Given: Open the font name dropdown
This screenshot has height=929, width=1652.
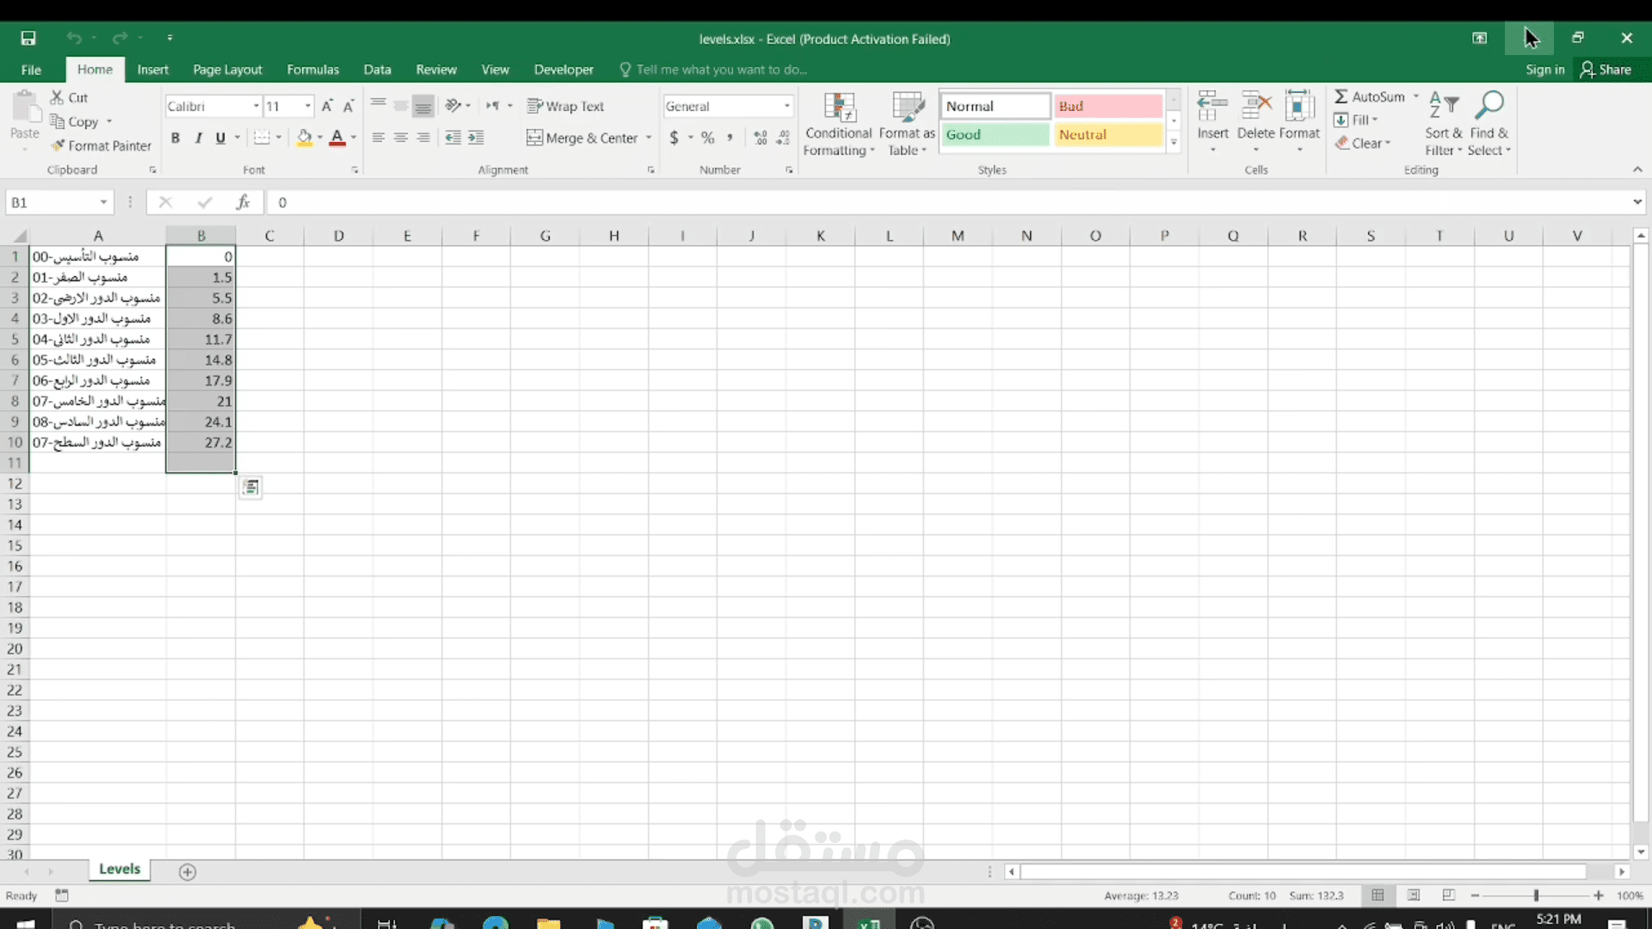Looking at the screenshot, I should (x=256, y=106).
